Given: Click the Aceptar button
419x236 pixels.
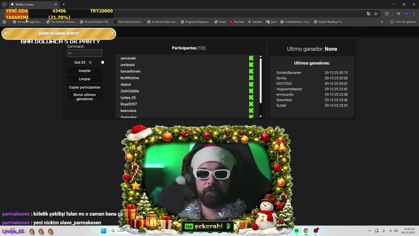Looking at the screenshot, I should click(x=85, y=71).
